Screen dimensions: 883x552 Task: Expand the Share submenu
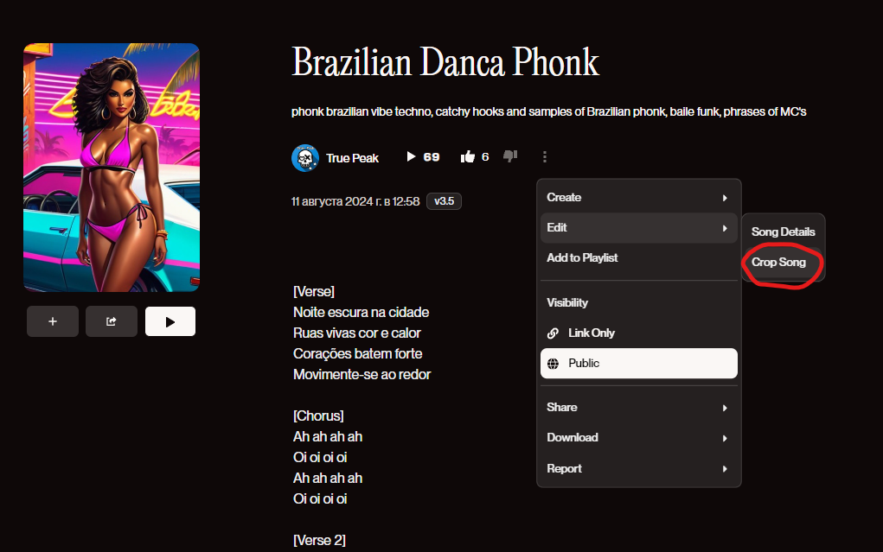638,408
